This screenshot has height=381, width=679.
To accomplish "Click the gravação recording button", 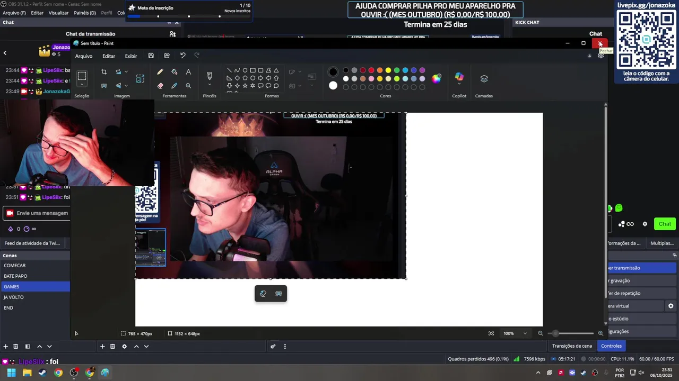I will pyautogui.click(x=642, y=280).
